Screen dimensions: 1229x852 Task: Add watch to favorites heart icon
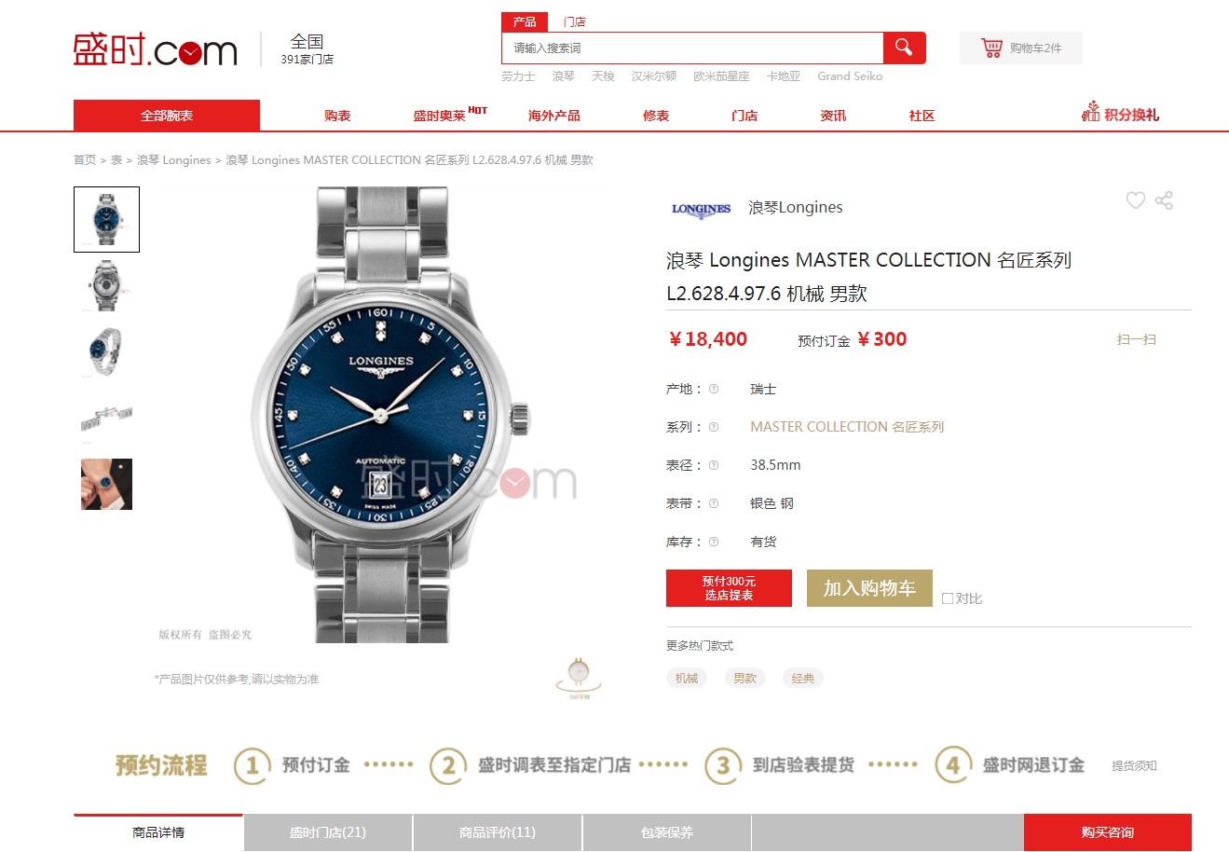(x=1135, y=200)
